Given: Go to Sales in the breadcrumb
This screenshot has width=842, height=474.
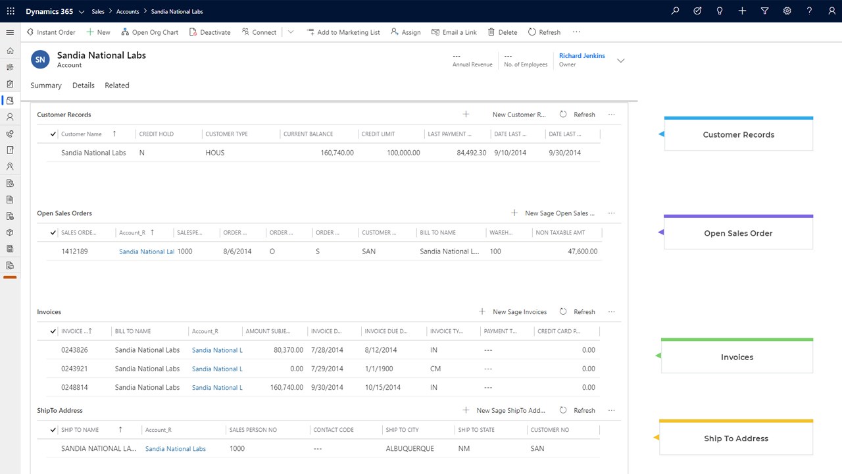Looking at the screenshot, I should point(98,12).
